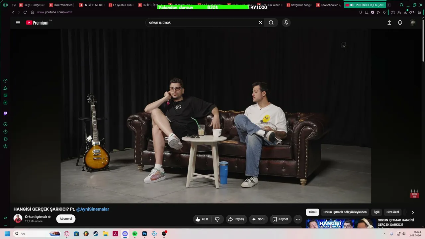This screenshot has height=239, width=425.
Task: Open GX Cleaner in sidebar
Action: pos(5,88)
